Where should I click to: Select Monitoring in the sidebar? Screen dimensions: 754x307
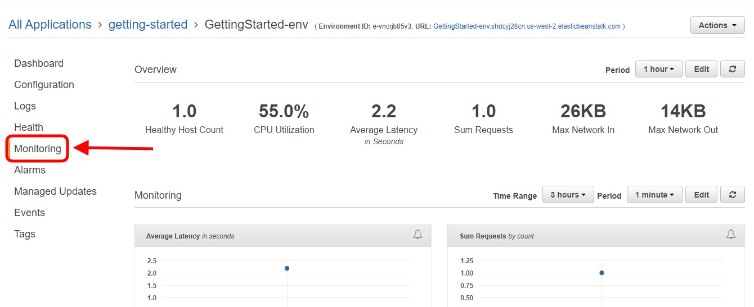click(38, 149)
